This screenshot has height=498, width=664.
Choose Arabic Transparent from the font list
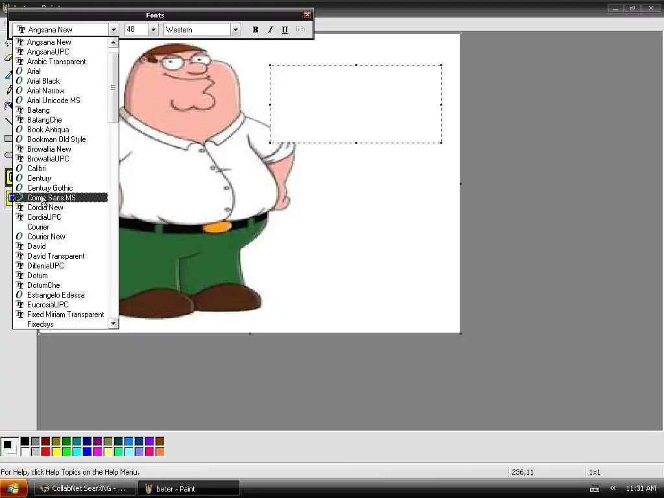pos(60,62)
